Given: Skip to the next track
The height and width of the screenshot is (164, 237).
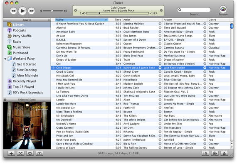Looking at the screenshot, I should click(x=32, y=11).
